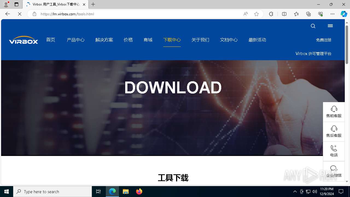Click the 售前客服 headset icon
The height and width of the screenshot is (197, 350).
(x=334, y=109)
